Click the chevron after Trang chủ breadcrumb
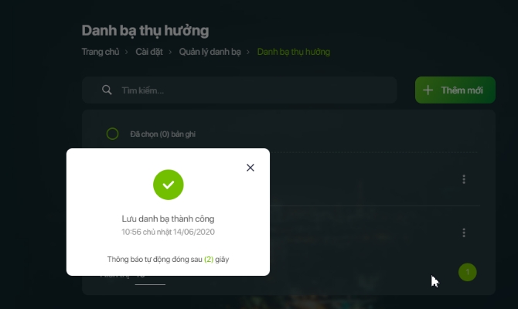 (127, 53)
